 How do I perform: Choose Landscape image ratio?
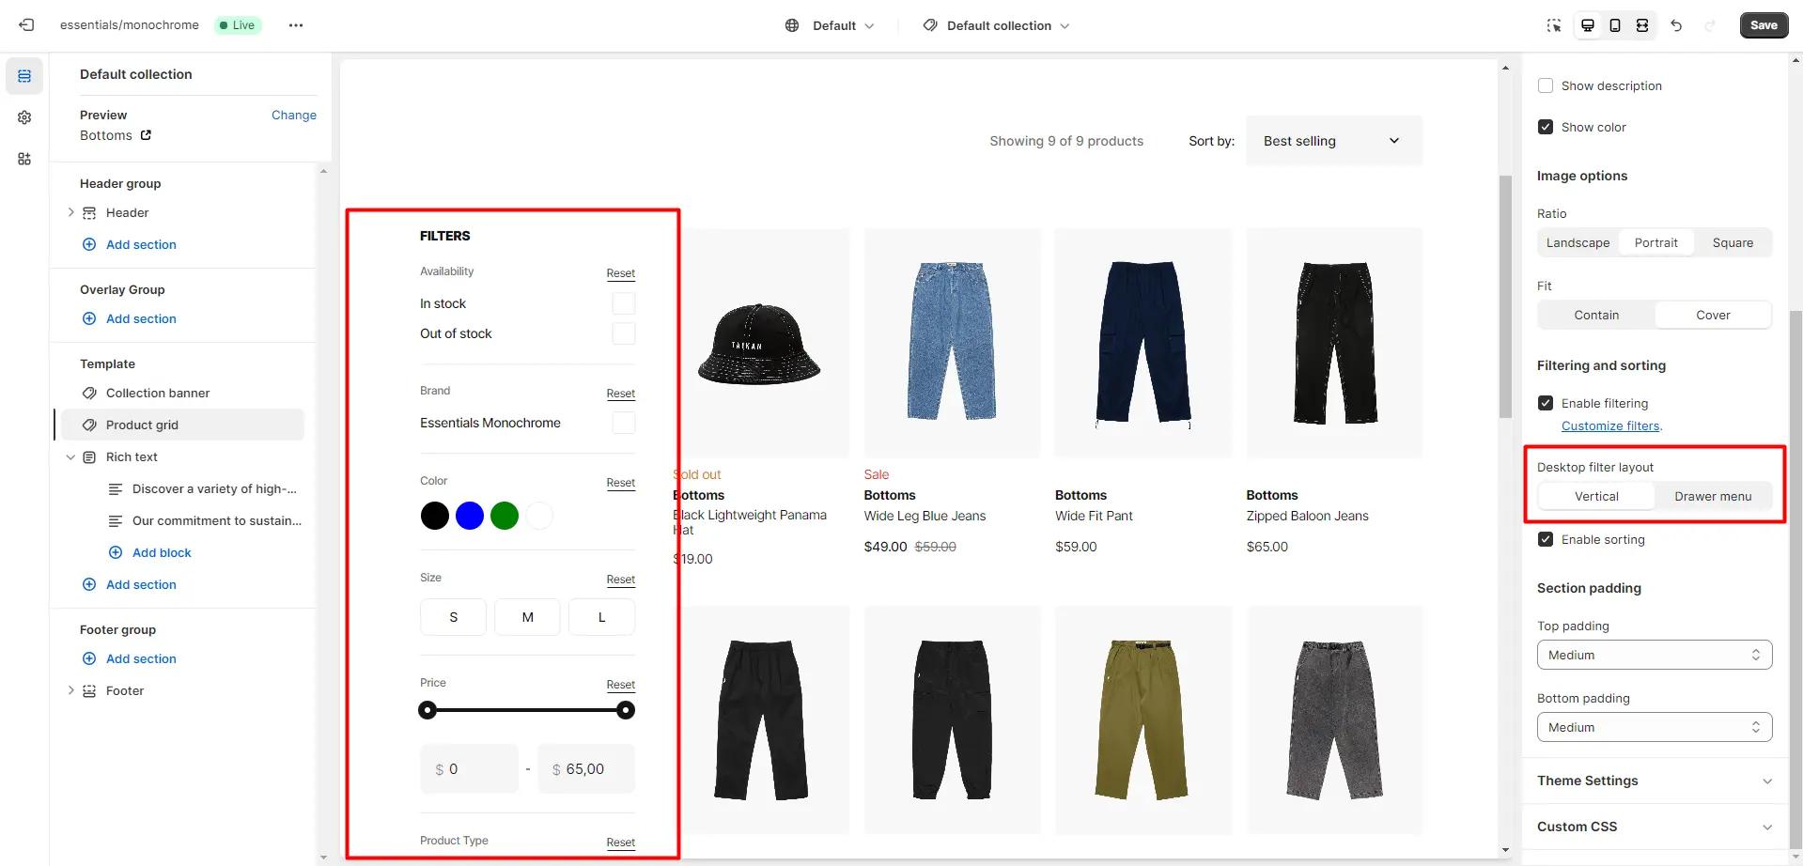click(1578, 242)
